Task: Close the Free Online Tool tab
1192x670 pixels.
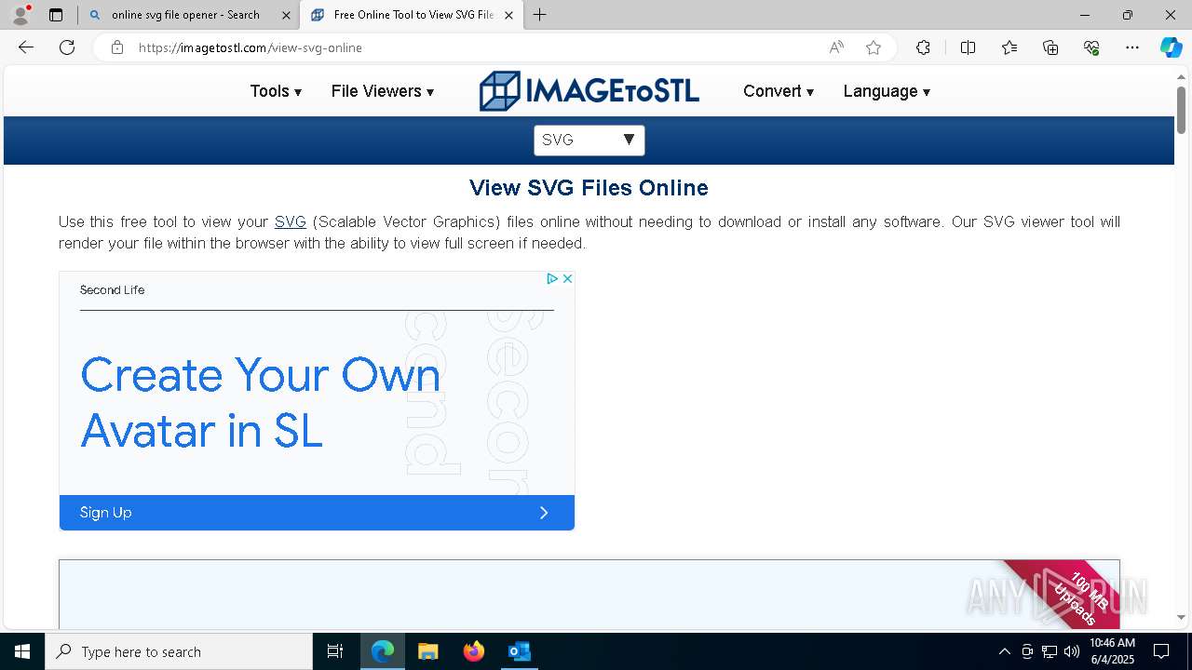Action: [508, 15]
